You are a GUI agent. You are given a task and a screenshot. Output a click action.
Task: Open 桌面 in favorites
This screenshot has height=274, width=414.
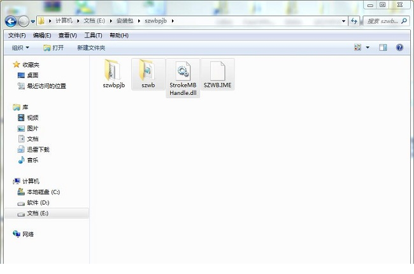click(32, 75)
